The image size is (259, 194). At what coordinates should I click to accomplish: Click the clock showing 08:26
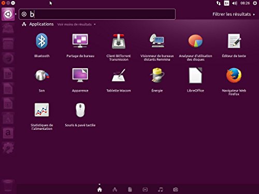(245, 3)
